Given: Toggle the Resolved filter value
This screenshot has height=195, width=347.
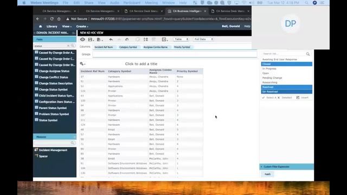Looking at the screenshot, I should pyautogui.click(x=287, y=87).
